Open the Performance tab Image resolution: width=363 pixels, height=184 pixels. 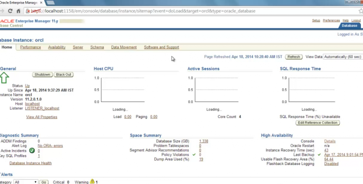(x=30, y=47)
